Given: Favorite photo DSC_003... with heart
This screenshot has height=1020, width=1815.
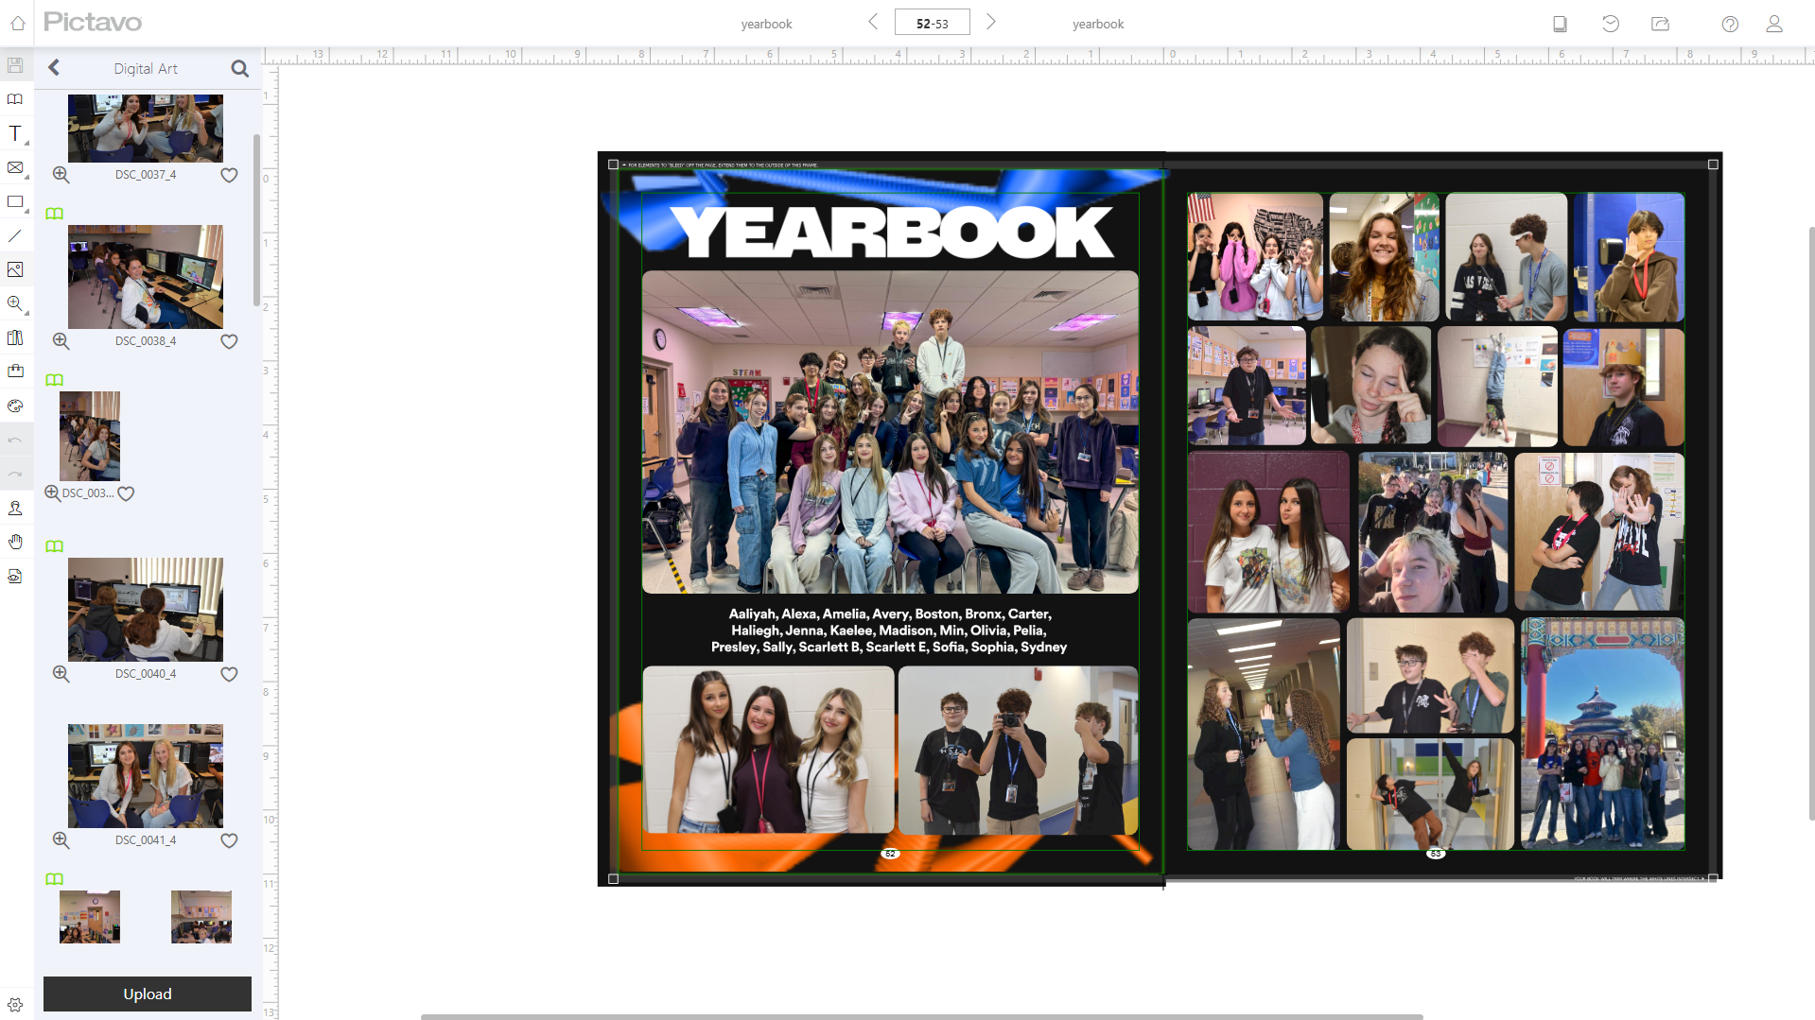Looking at the screenshot, I should coord(126,493).
